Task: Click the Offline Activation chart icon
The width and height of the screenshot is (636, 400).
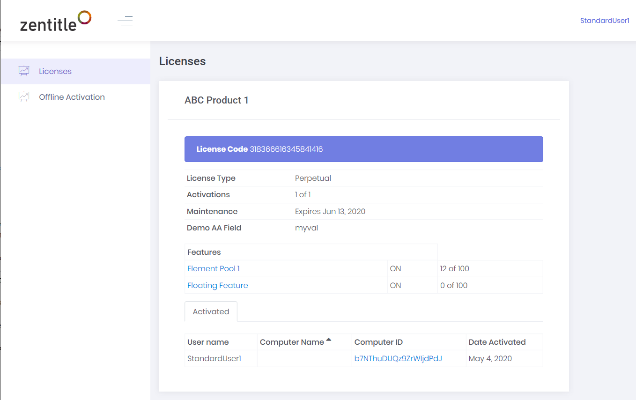Action: coord(24,97)
